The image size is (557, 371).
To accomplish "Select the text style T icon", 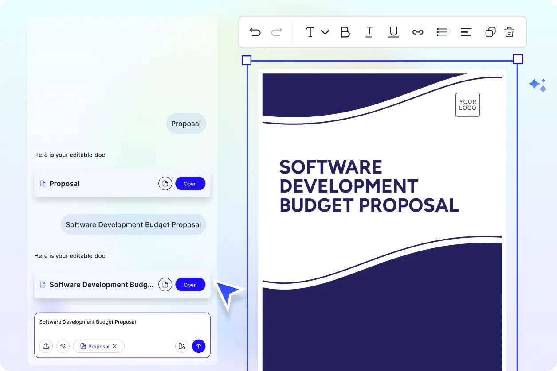I will tap(310, 32).
